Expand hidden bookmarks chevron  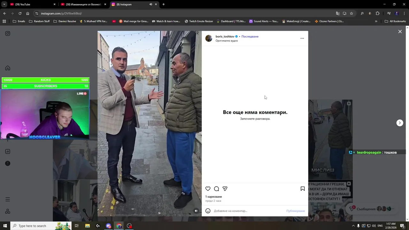click(376, 21)
